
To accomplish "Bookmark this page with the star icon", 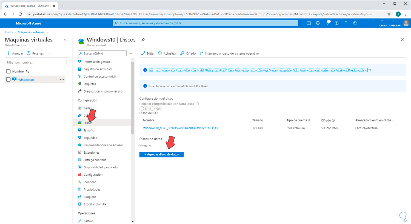I will [x=389, y=14].
